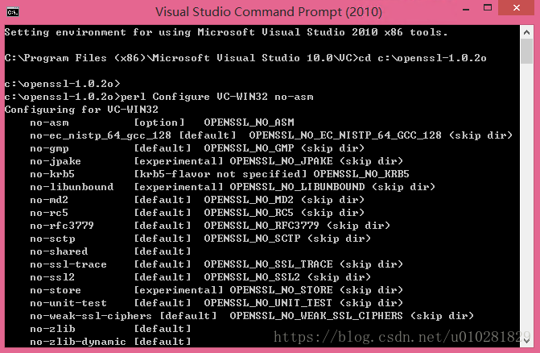Click '[krb5-flavor not specified]' text

[221, 174]
